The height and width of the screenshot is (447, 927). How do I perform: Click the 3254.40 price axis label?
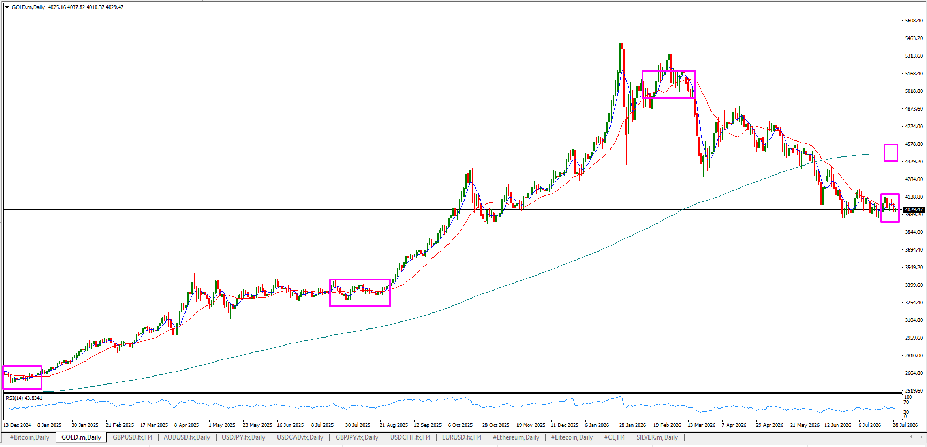click(x=914, y=303)
